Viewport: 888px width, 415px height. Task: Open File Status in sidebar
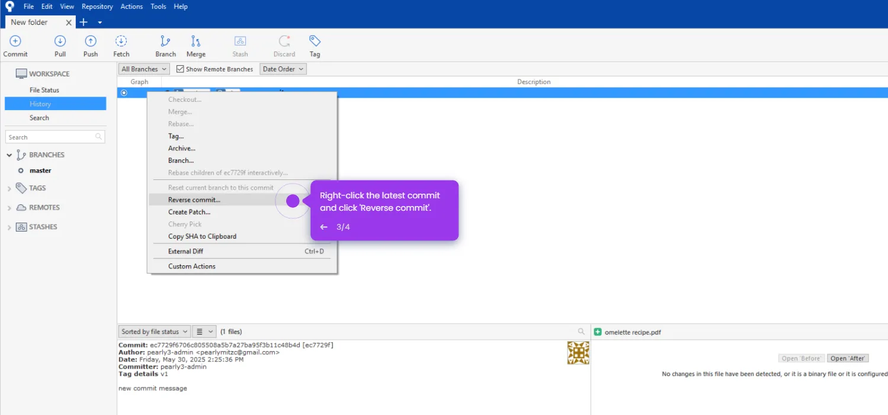click(x=44, y=90)
